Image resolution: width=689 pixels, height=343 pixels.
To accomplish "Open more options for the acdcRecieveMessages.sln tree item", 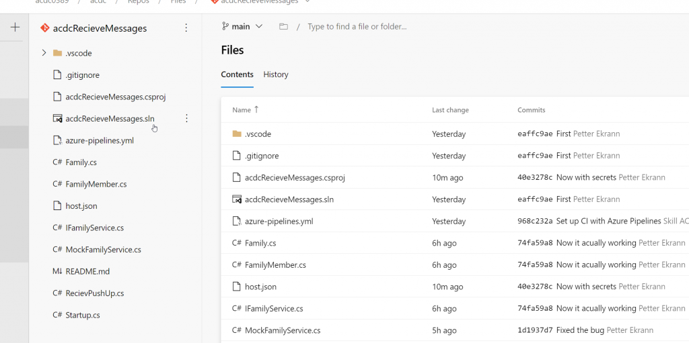I will [x=186, y=118].
